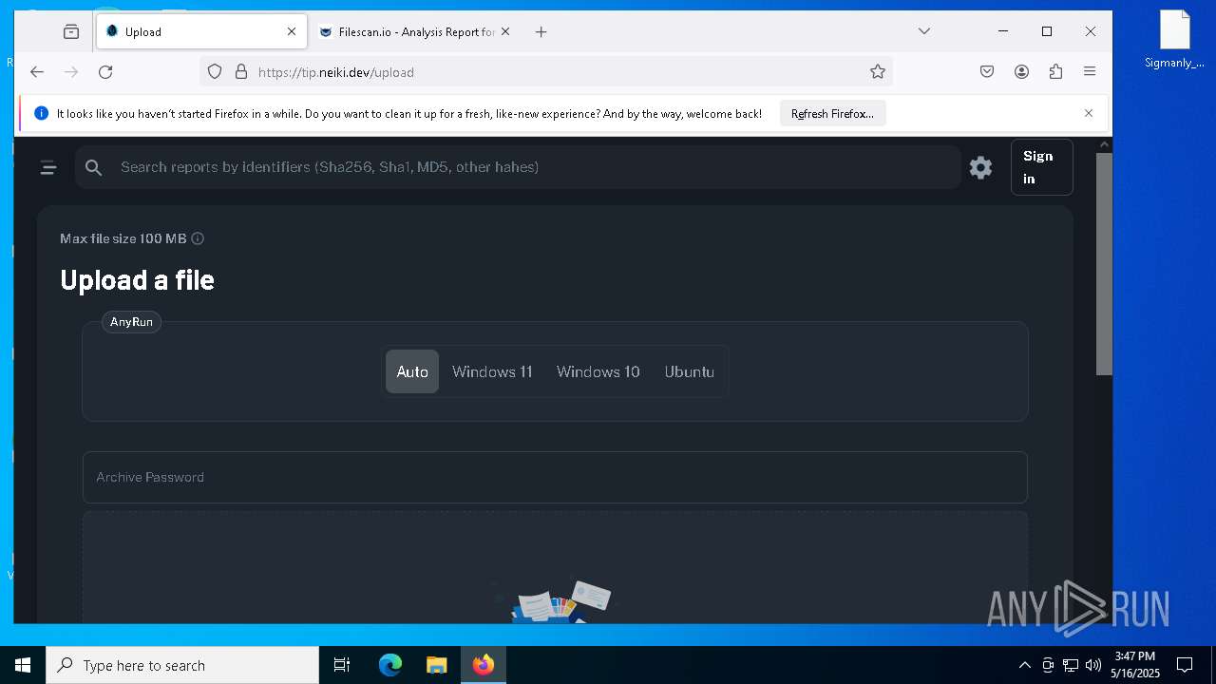Click the page vertical scrollbar thumb
Viewport: 1216px width, 684px height.
(x=1104, y=263)
